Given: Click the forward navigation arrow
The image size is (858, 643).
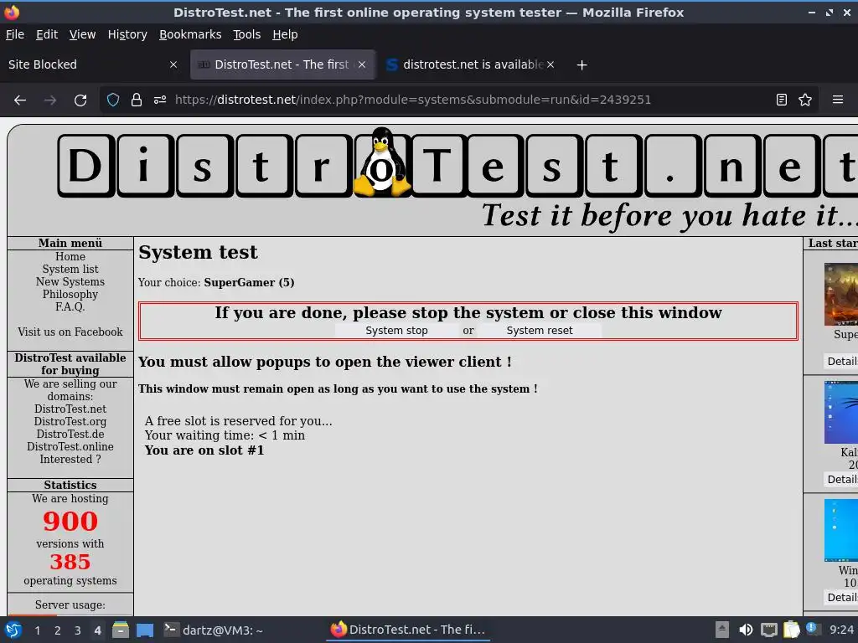Looking at the screenshot, I should (50, 100).
